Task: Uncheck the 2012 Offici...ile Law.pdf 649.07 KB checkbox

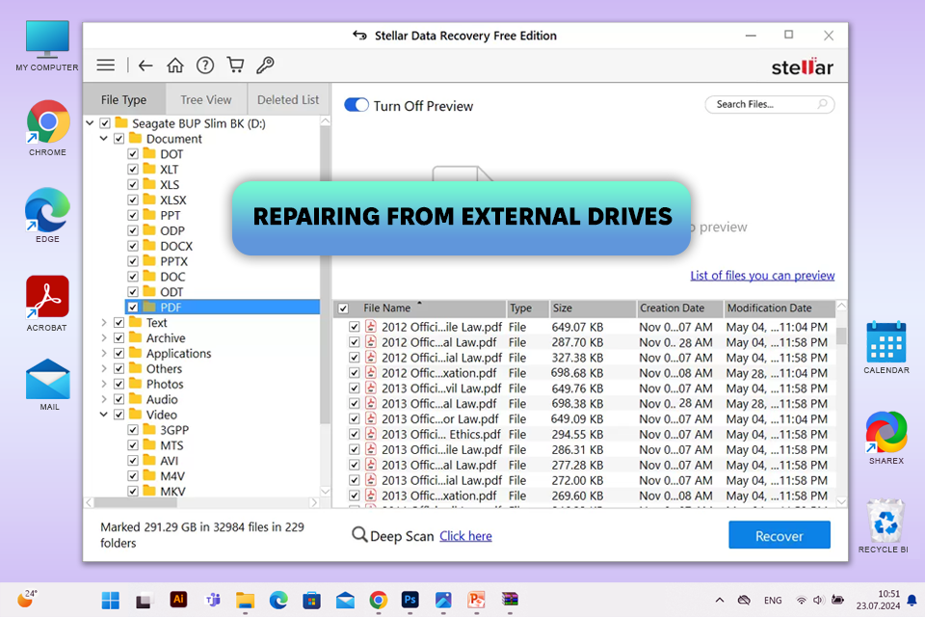Action: click(354, 327)
